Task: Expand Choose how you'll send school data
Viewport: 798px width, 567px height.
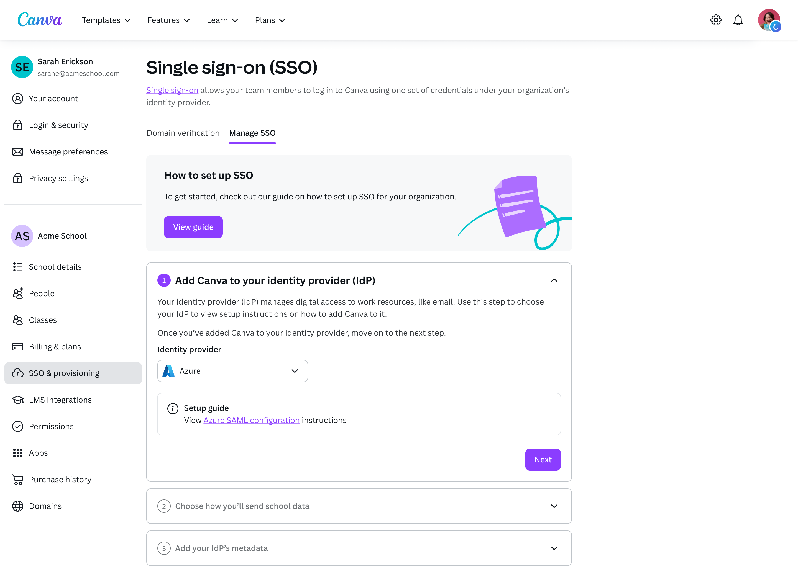Action: tap(359, 506)
